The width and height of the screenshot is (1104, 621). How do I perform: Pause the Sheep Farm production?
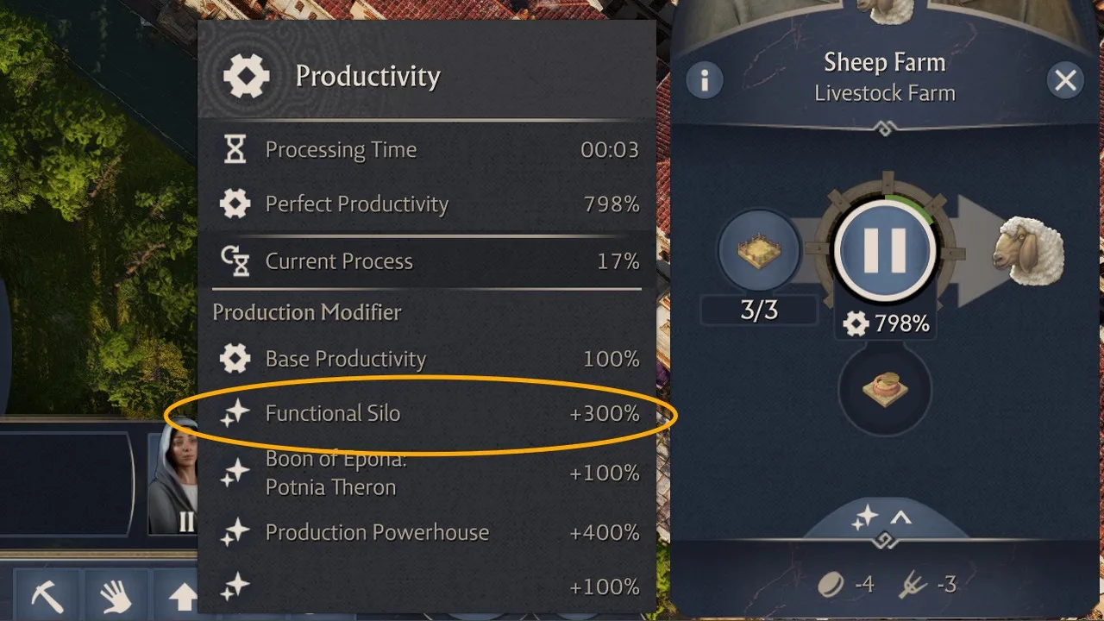click(884, 252)
